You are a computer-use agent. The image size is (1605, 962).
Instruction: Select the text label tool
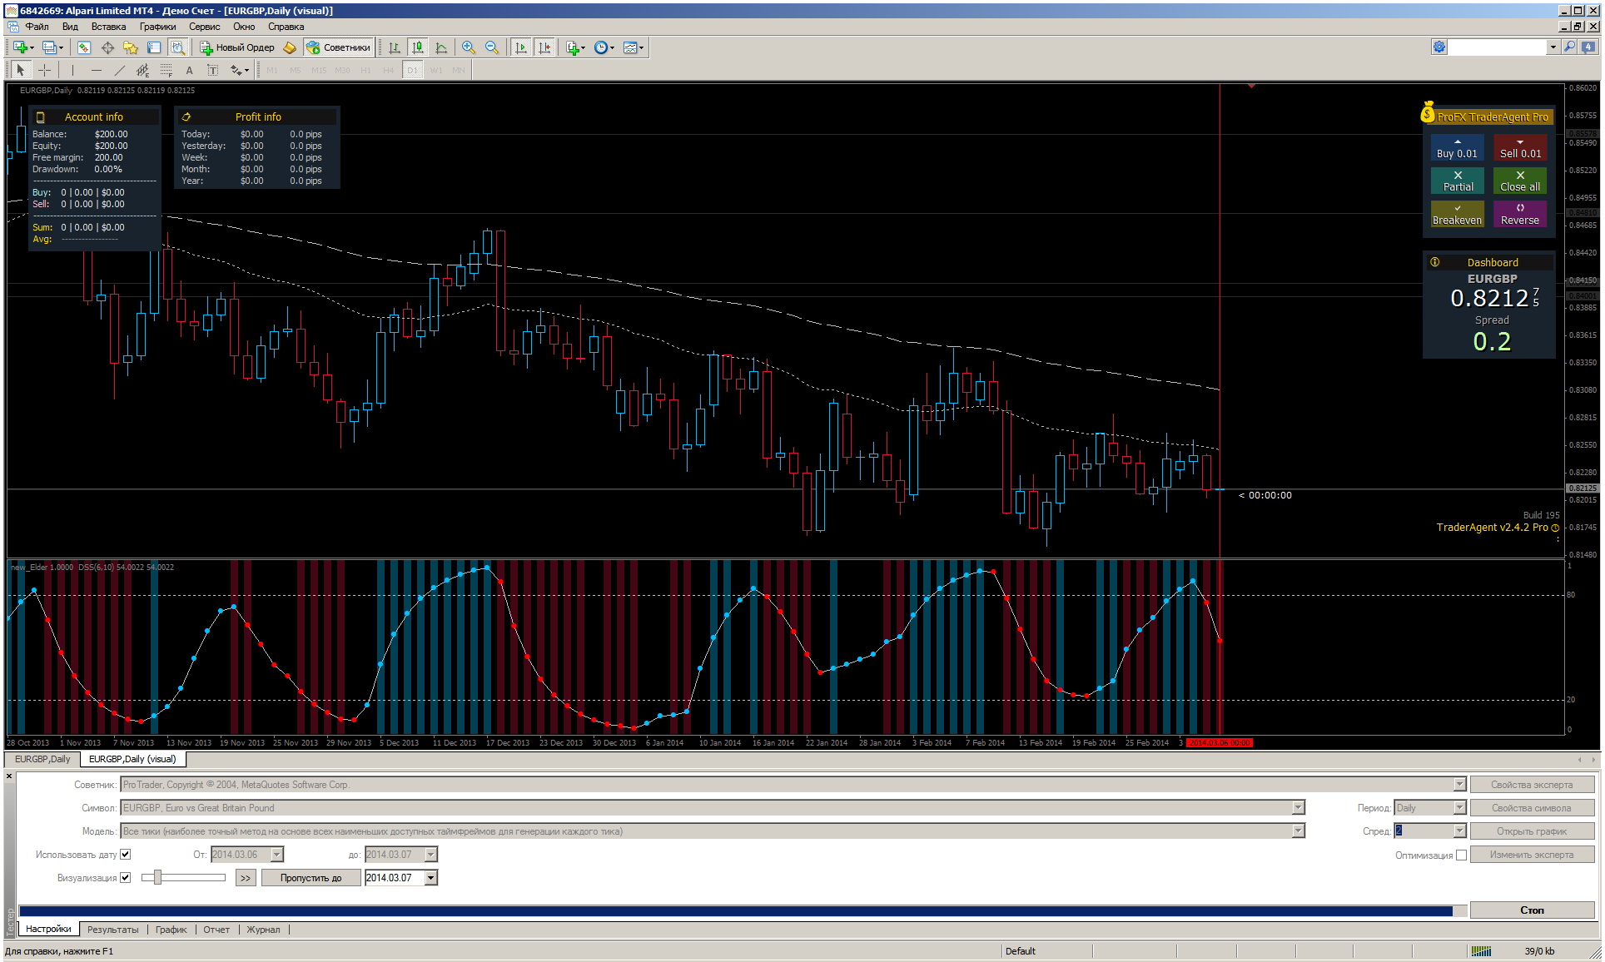click(212, 70)
